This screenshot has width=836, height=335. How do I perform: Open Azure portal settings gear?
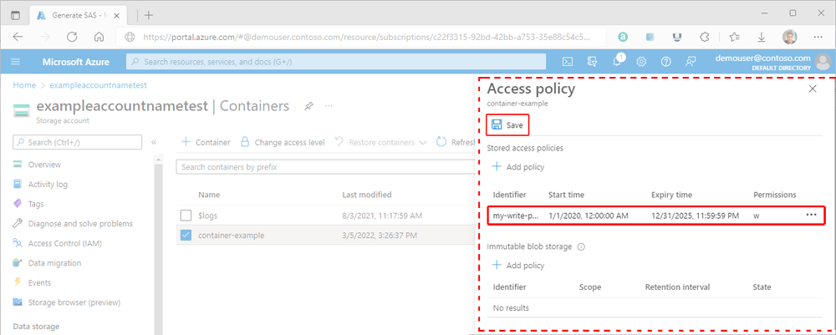click(x=641, y=62)
